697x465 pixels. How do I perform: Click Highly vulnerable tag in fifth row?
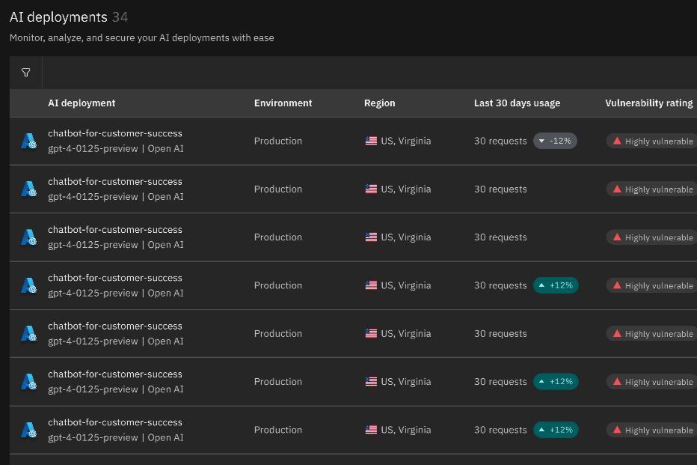pyautogui.click(x=651, y=334)
